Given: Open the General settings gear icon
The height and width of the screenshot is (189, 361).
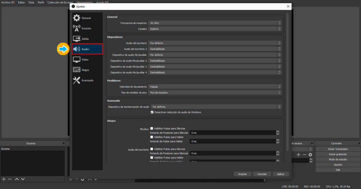Looking at the screenshot, I should [77, 18].
